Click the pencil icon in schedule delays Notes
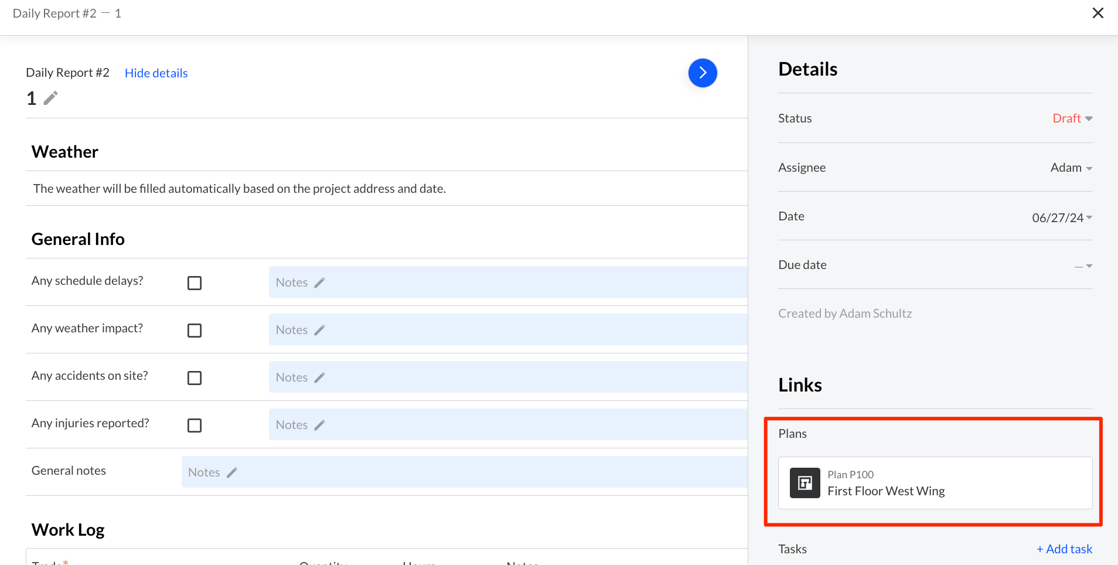 (319, 282)
